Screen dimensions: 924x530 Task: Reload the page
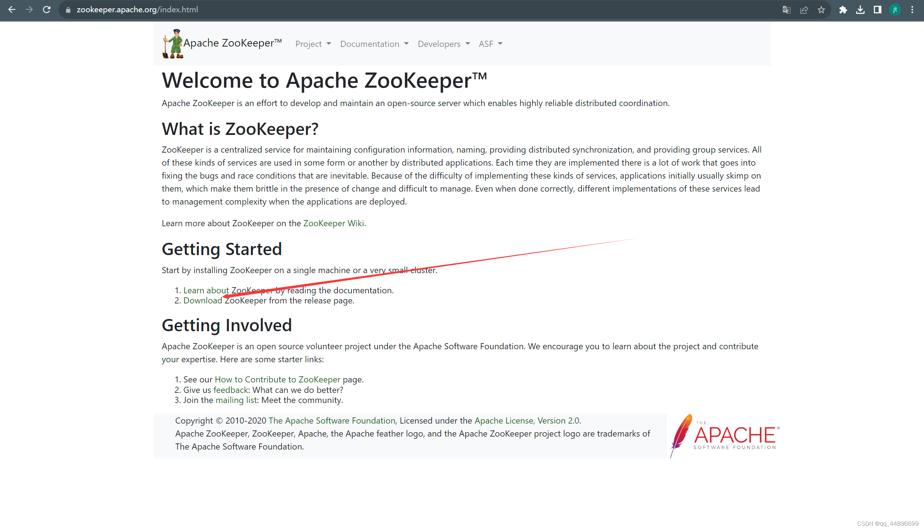click(47, 10)
